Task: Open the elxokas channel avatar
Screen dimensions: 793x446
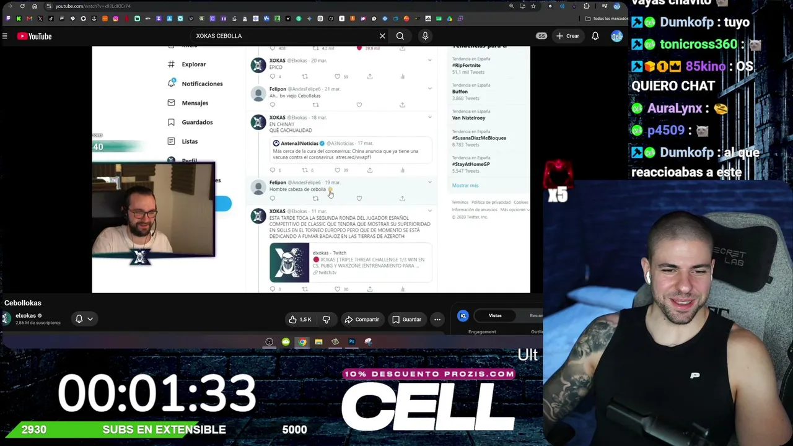Action: (6, 318)
